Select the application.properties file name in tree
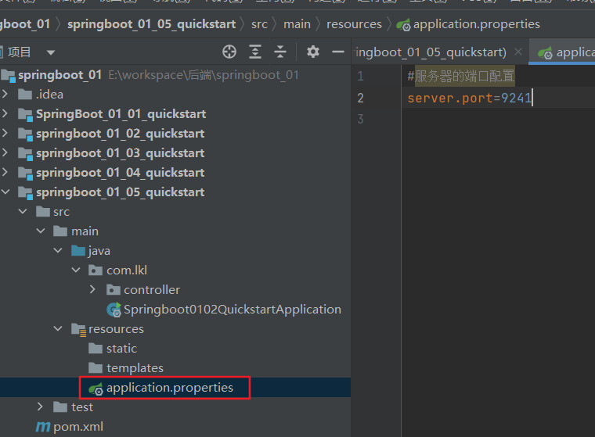The image size is (595, 437). [170, 388]
